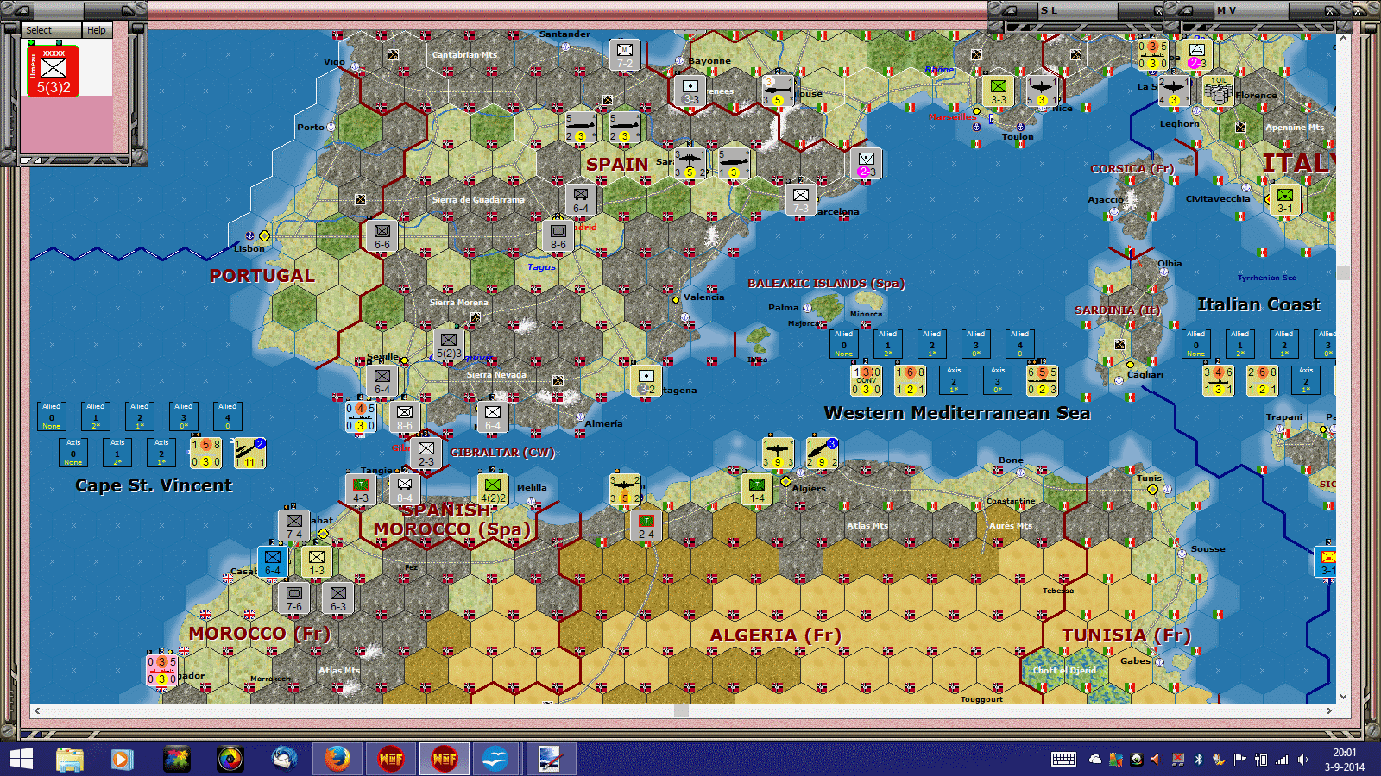The width and height of the screenshot is (1381, 776).
Task: Click the green 3-3 unit near Marseilles
Action: tap(999, 91)
